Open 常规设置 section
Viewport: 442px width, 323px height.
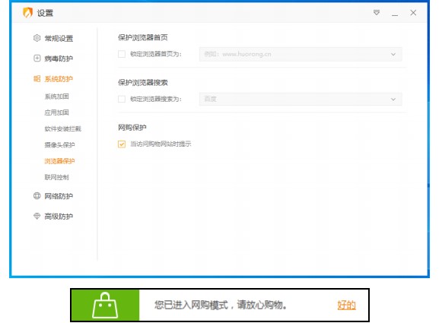pos(59,38)
